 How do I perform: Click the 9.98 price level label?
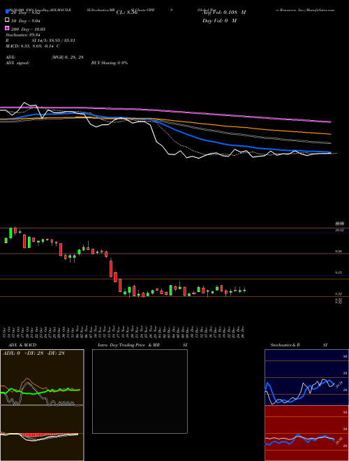point(339,251)
